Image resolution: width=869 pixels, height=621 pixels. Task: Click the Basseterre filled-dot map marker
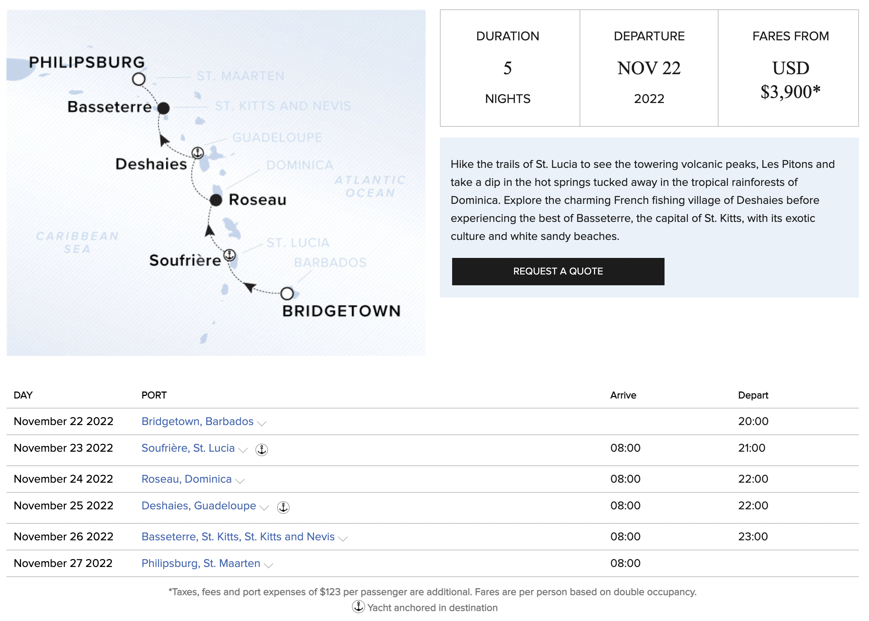coord(163,108)
